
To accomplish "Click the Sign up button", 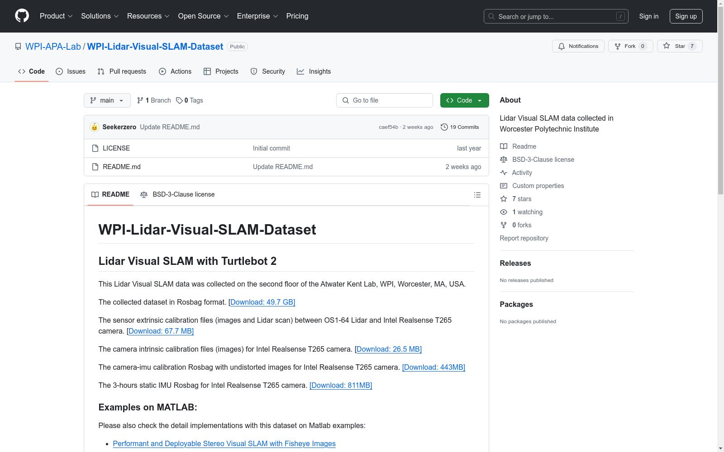I will click(x=686, y=16).
